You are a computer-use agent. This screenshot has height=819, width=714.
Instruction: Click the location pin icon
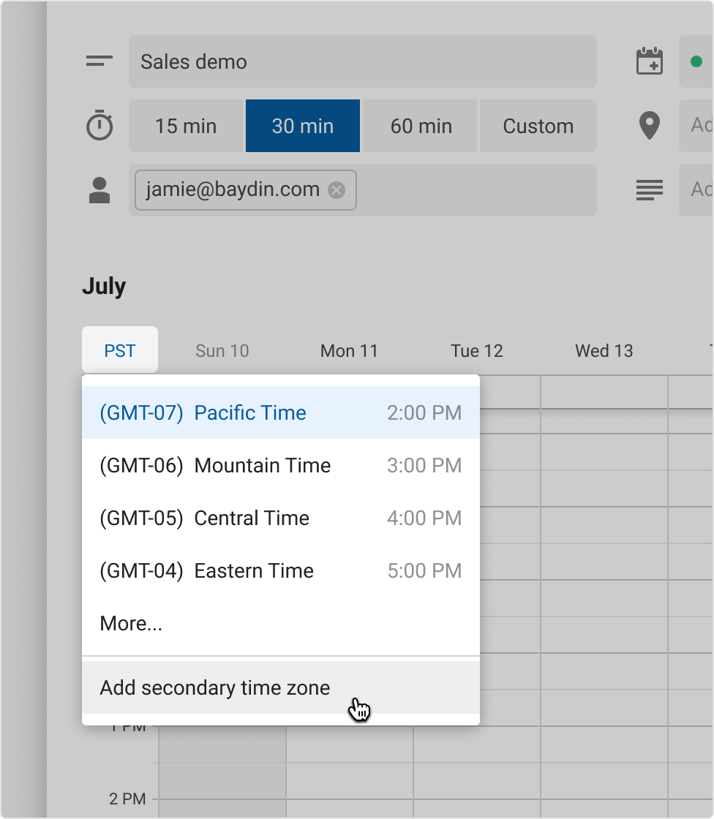click(x=649, y=126)
